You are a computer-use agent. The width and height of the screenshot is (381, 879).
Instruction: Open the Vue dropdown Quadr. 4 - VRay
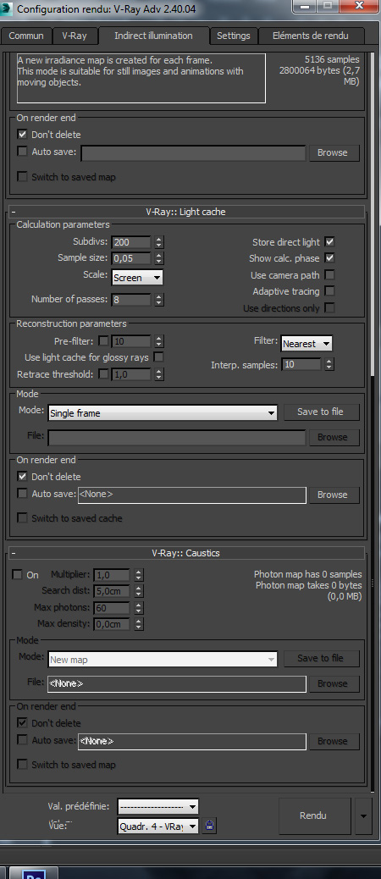pyautogui.click(x=158, y=826)
